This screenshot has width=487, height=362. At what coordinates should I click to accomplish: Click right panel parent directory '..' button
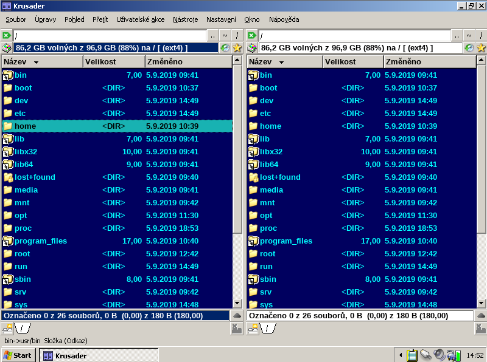pyautogui.click(x=457, y=36)
